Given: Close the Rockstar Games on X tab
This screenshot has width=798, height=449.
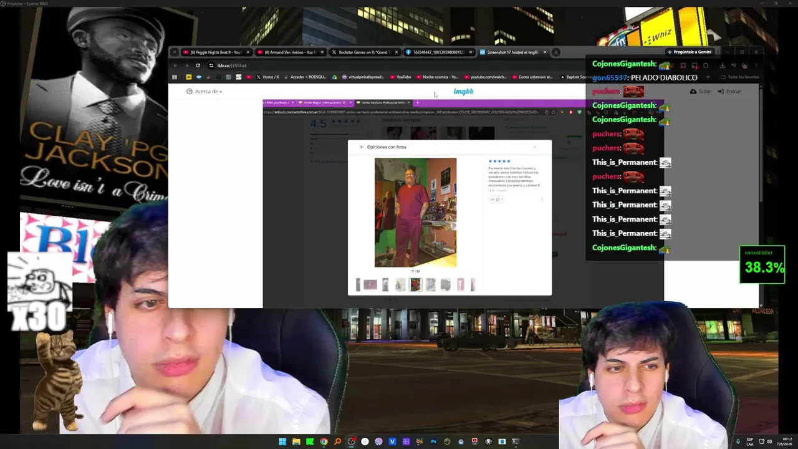Looking at the screenshot, I should (397, 52).
